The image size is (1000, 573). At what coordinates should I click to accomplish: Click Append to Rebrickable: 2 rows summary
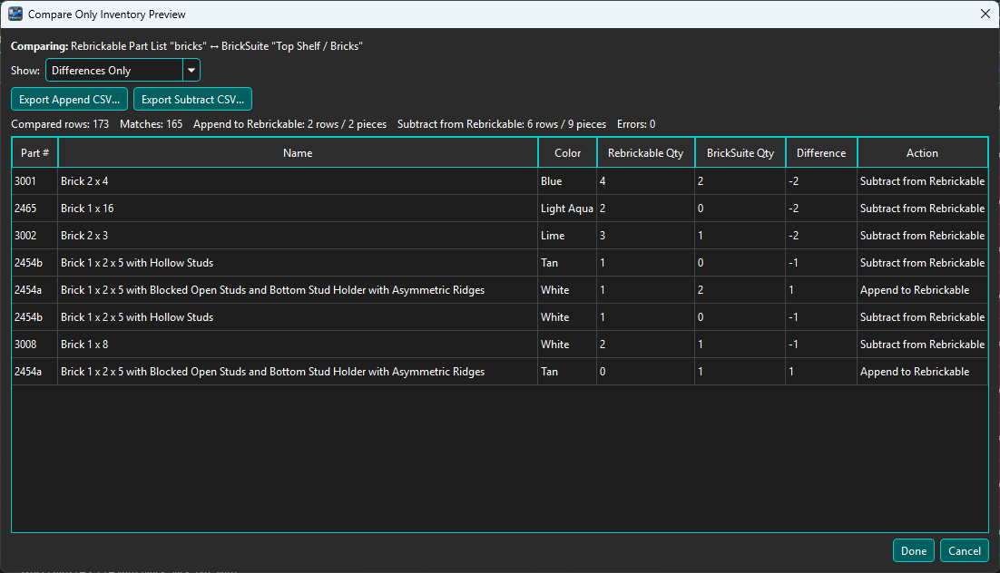coord(290,124)
